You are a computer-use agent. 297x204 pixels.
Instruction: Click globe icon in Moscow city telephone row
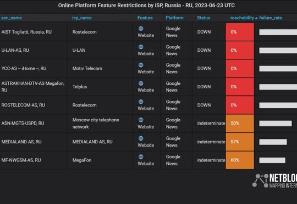(x=141, y=120)
